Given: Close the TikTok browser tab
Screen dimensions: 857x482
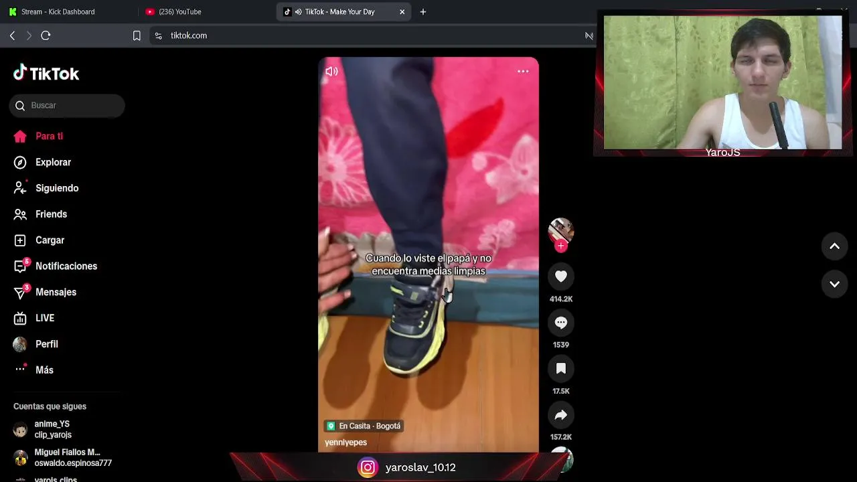Looking at the screenshot, I should (x=402, y=12).
